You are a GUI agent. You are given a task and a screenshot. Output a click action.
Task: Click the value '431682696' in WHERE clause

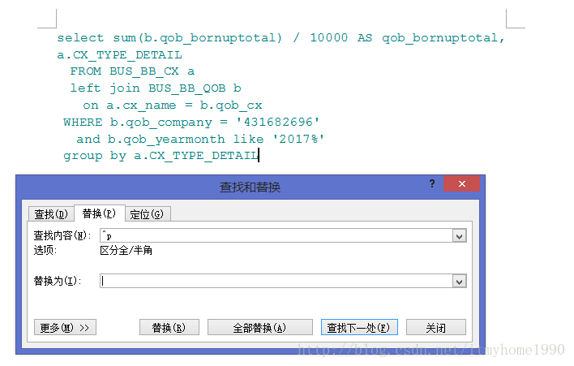[x=278, y=122]
